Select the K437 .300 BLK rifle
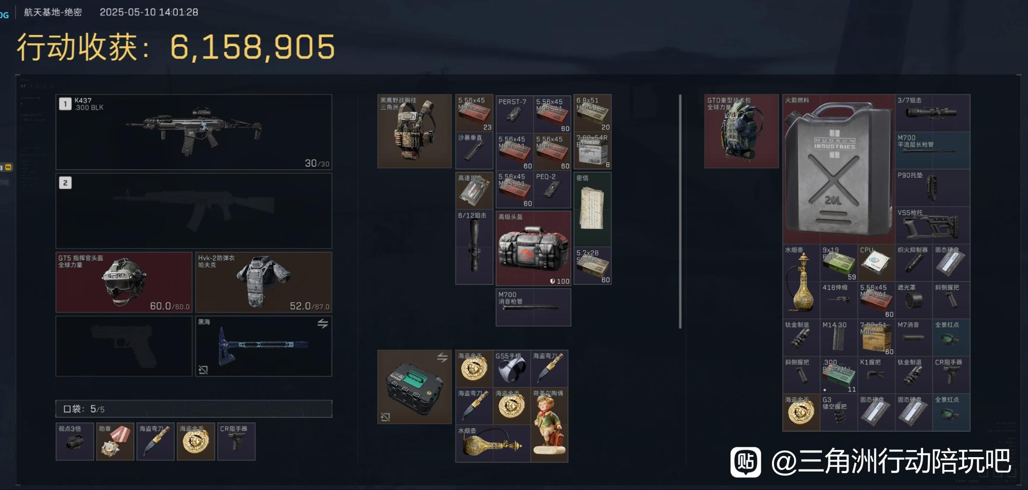Screen dimensions: 1028x490 194,132
